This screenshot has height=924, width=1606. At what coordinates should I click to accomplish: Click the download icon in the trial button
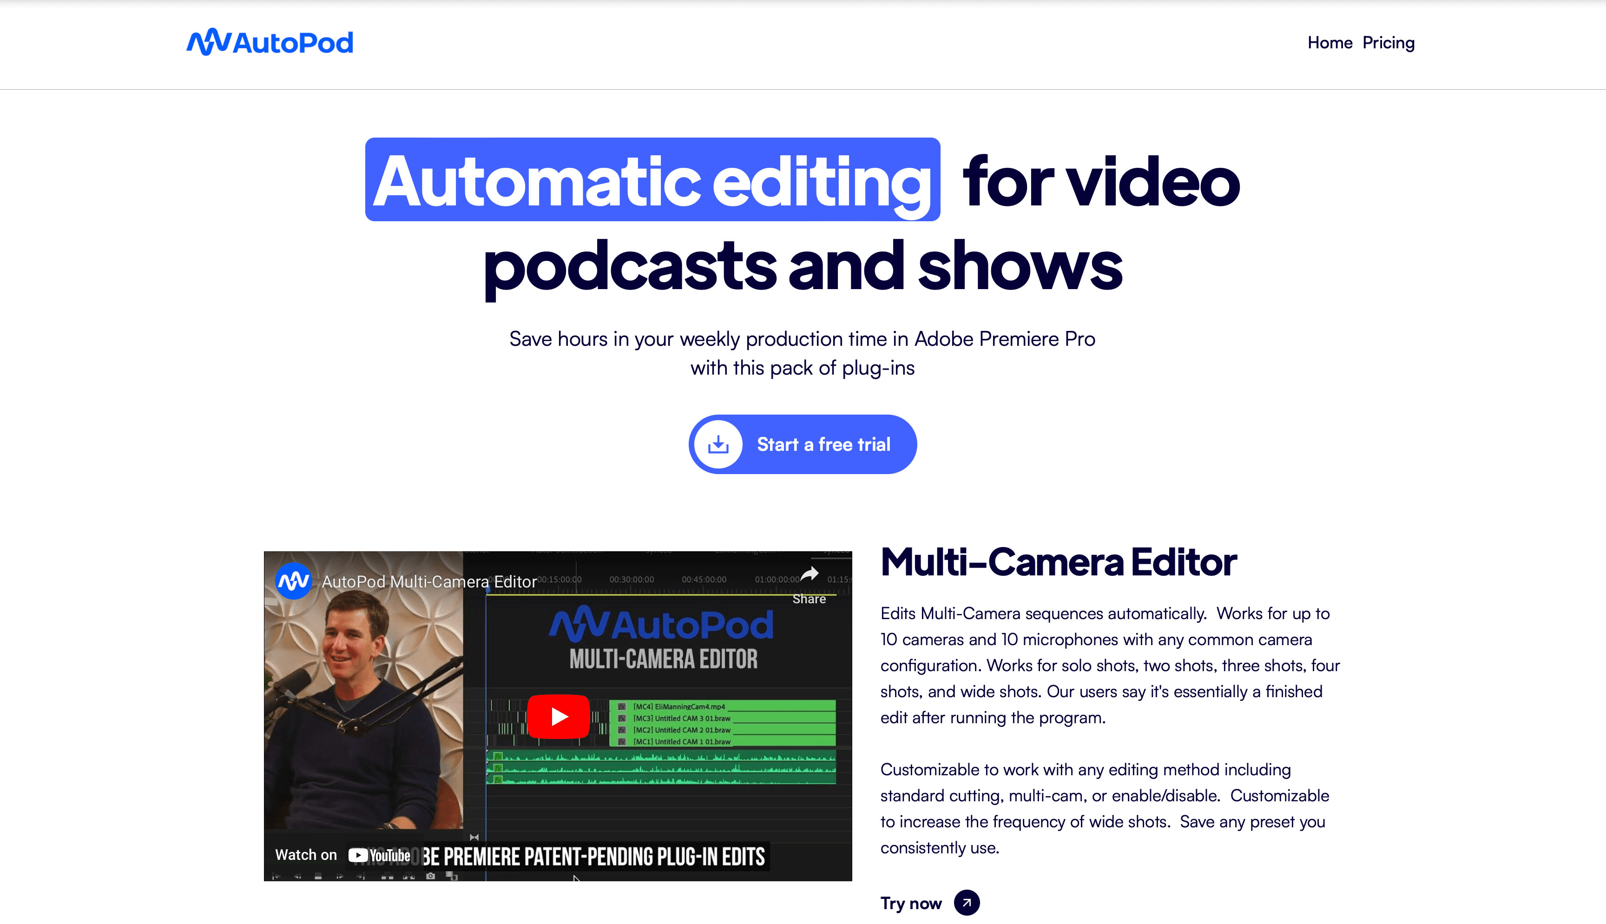click(x=718, y=444)
